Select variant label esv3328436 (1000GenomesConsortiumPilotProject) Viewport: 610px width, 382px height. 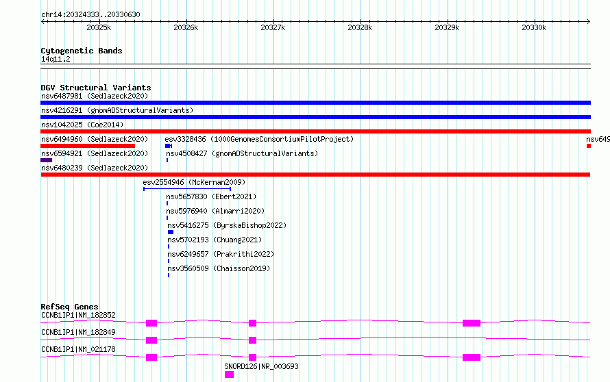point(259,139)
